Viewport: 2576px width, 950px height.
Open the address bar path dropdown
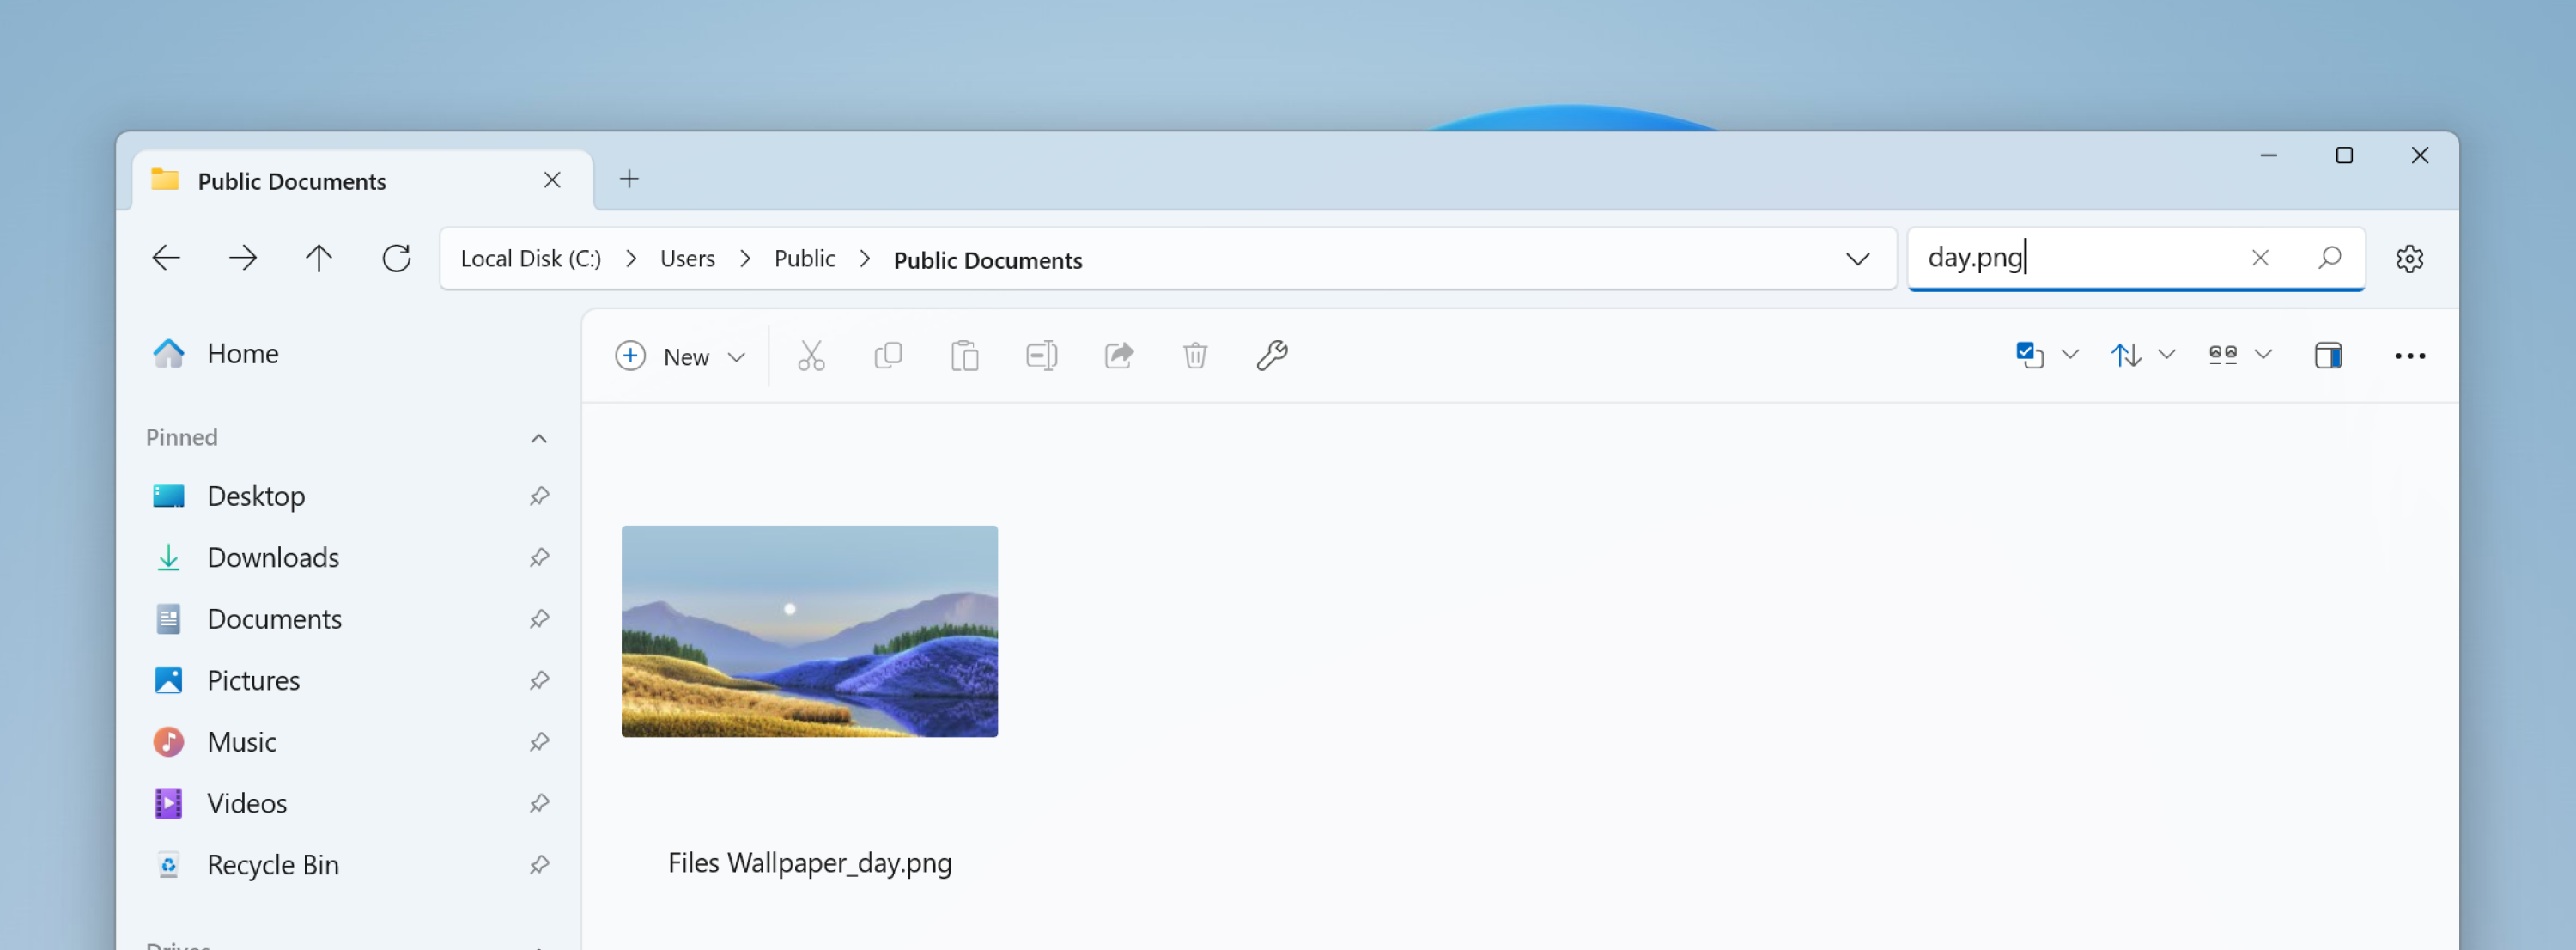(1857, 259)
